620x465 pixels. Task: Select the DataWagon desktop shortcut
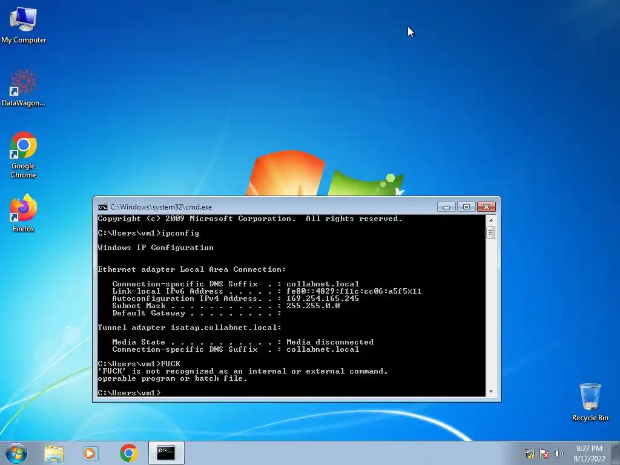point(24,88)
